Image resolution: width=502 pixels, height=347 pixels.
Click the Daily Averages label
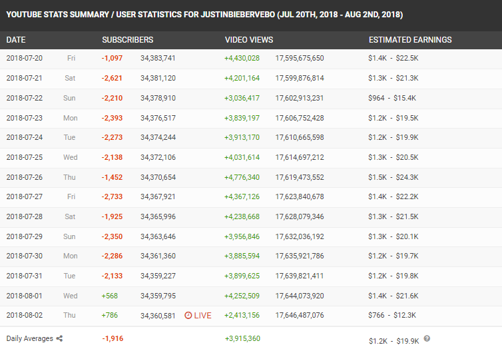pos(29,338)
